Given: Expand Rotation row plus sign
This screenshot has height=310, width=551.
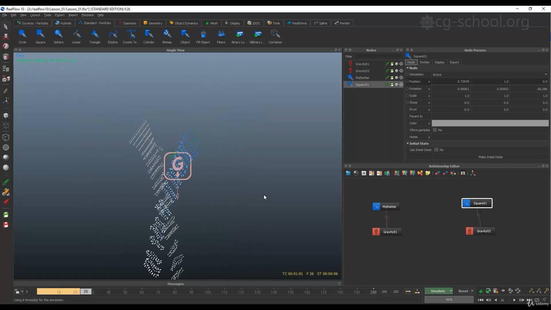Looking at the screenshot, I should coord(429,89).
